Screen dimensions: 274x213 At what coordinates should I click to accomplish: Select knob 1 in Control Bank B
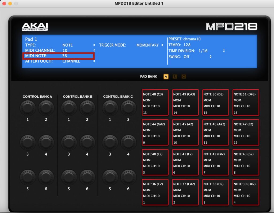point(69,108)
